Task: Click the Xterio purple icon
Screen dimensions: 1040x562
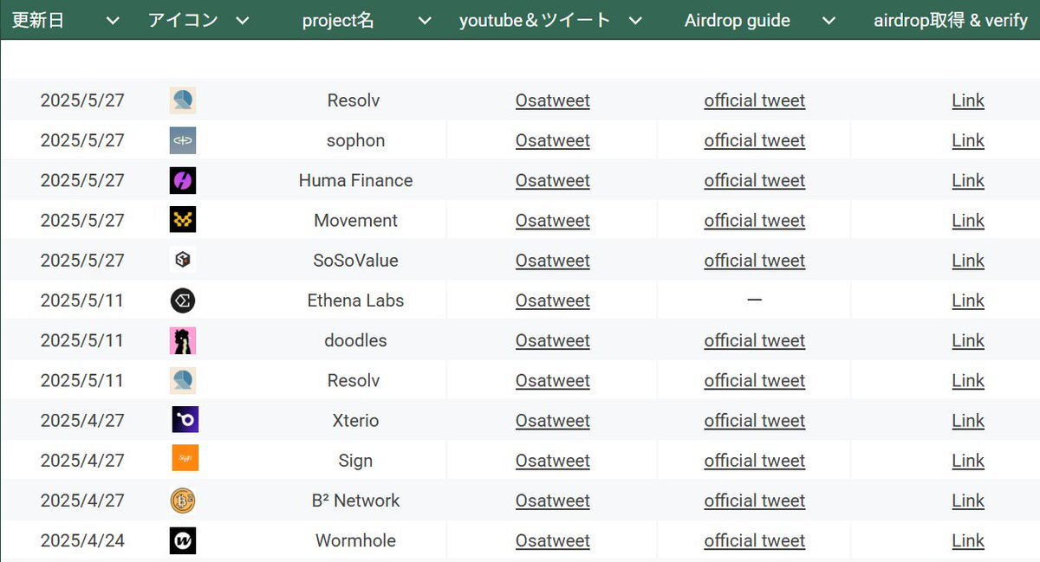Action: coord(185,420)
